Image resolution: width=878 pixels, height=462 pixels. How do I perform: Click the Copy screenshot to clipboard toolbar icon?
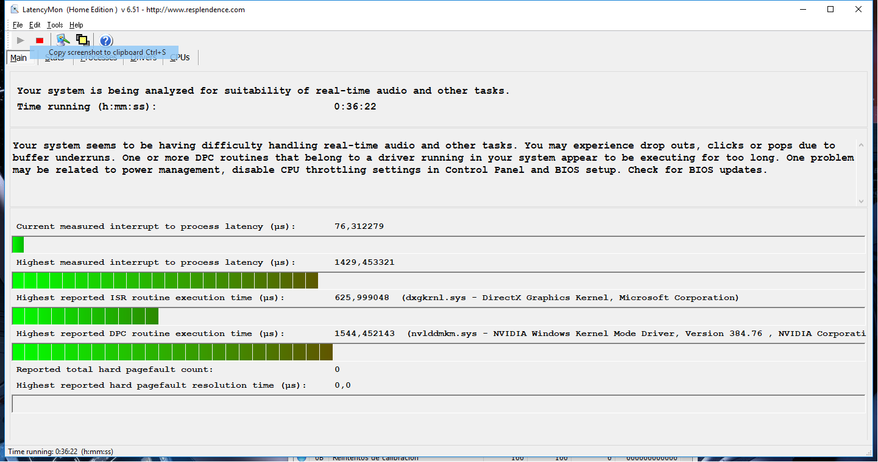[82, 40]
